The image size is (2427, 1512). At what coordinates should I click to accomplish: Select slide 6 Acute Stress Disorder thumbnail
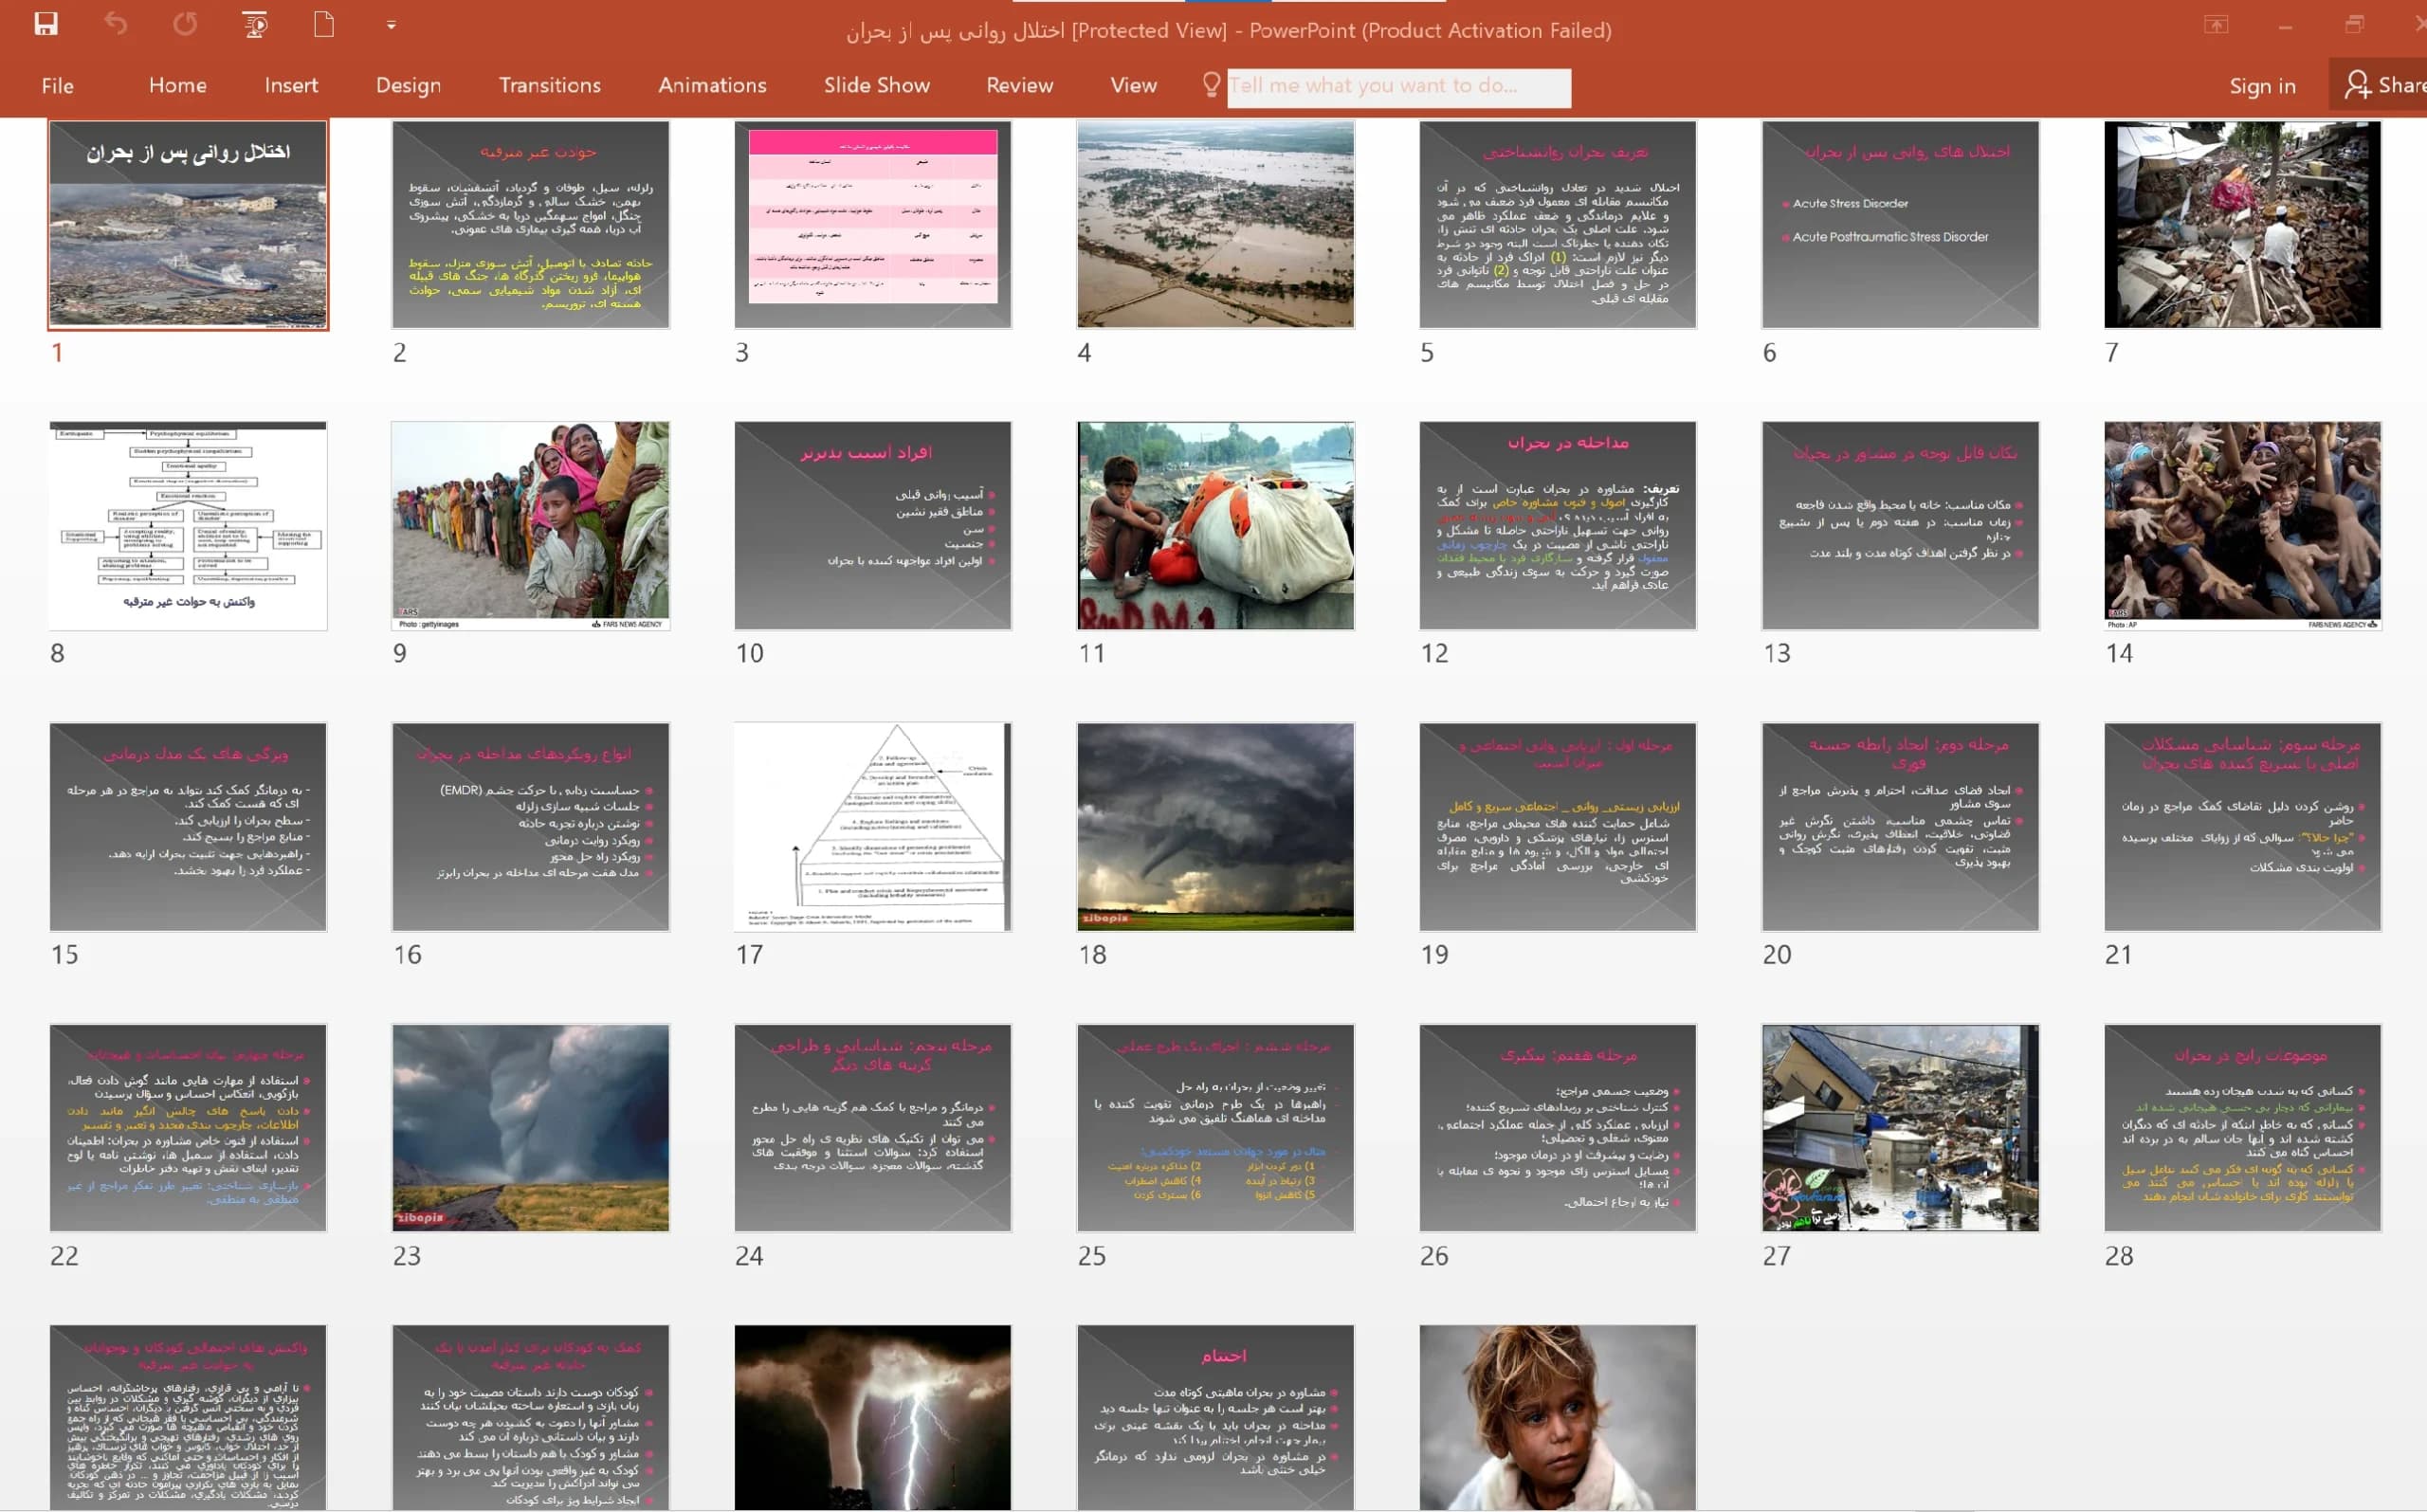1900,225
